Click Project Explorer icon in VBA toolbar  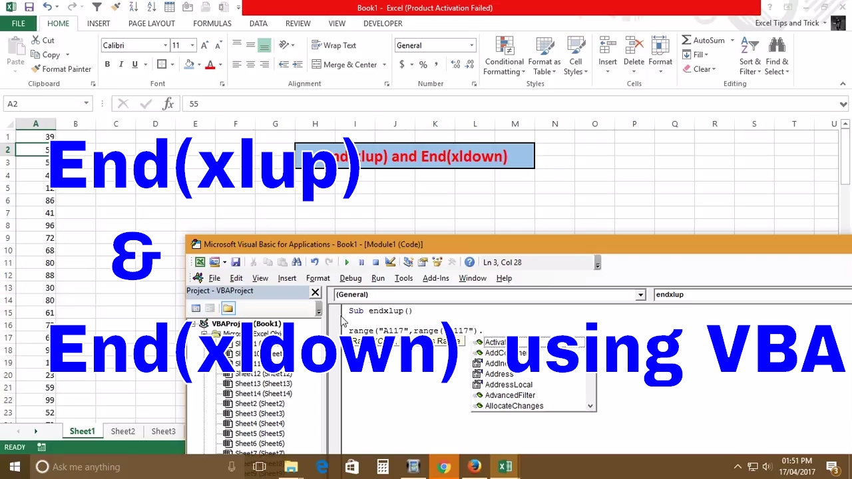pyautogui.click(x=408, y=262)
